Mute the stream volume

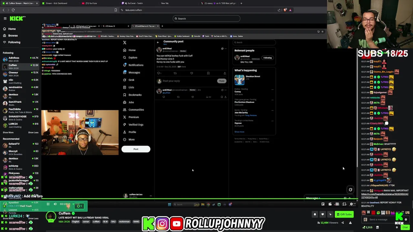(x=55, y=204)
